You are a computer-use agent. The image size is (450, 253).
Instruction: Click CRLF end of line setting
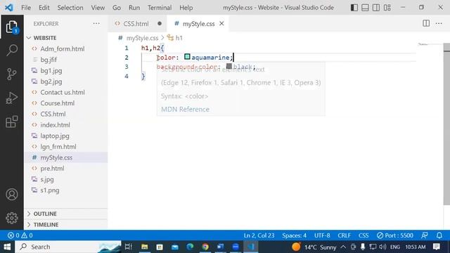pos(344,235)
